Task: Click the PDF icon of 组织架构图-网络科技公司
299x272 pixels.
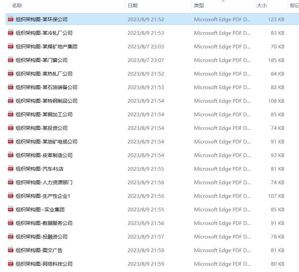Action: pos(11,264)
